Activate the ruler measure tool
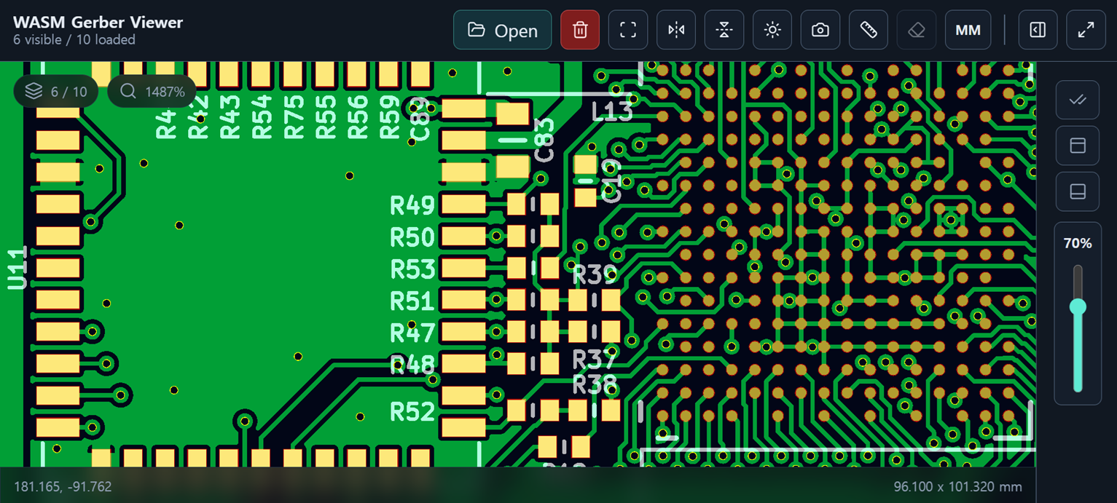Screen dimensions: 1117x503 [869, 30]
